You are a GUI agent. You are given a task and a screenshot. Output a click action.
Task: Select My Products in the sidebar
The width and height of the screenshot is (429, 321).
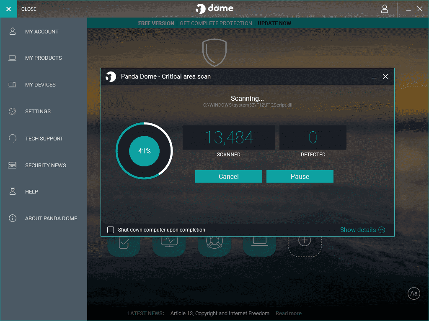click(x=43, y=58)
